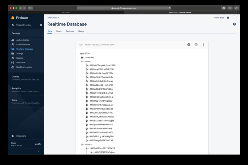Viewport: 248px width, 165px height.
Task: Select key -MIDontFUcRSjG2dZAdZ
Action: pyautogui.click(x=101, y=109)
